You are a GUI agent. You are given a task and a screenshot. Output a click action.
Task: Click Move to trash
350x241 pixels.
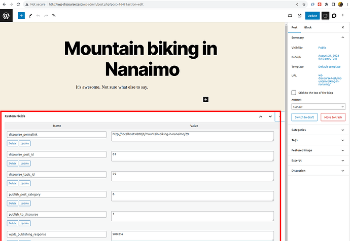click(333, 117)
